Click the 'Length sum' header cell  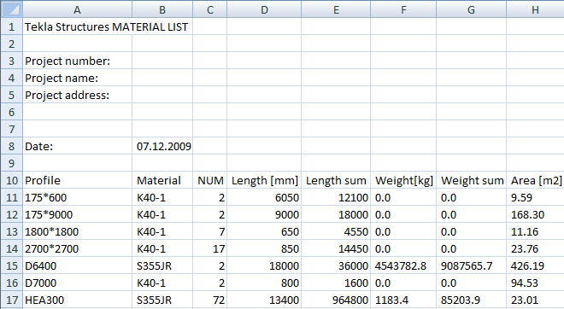pyautogui.click(x=336, y=180)
